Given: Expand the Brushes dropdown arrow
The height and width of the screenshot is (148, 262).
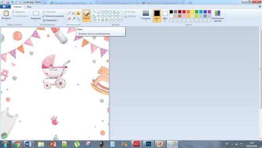Looking at the screenshot, I should [x=86, y=21].
